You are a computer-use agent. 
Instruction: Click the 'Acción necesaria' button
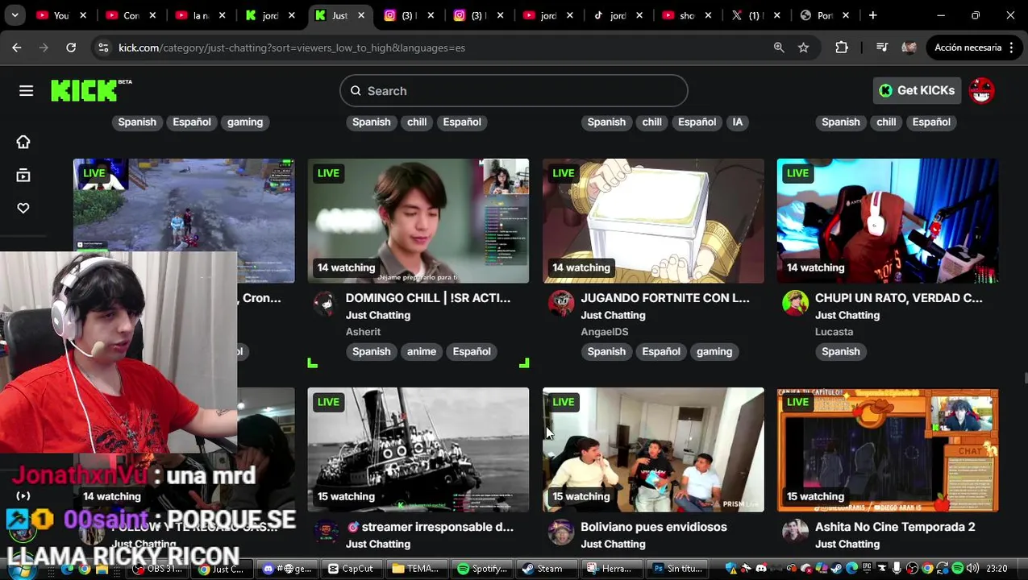tap(974, 48)
